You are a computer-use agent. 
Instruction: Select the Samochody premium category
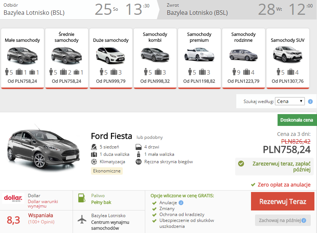point(199,59)
